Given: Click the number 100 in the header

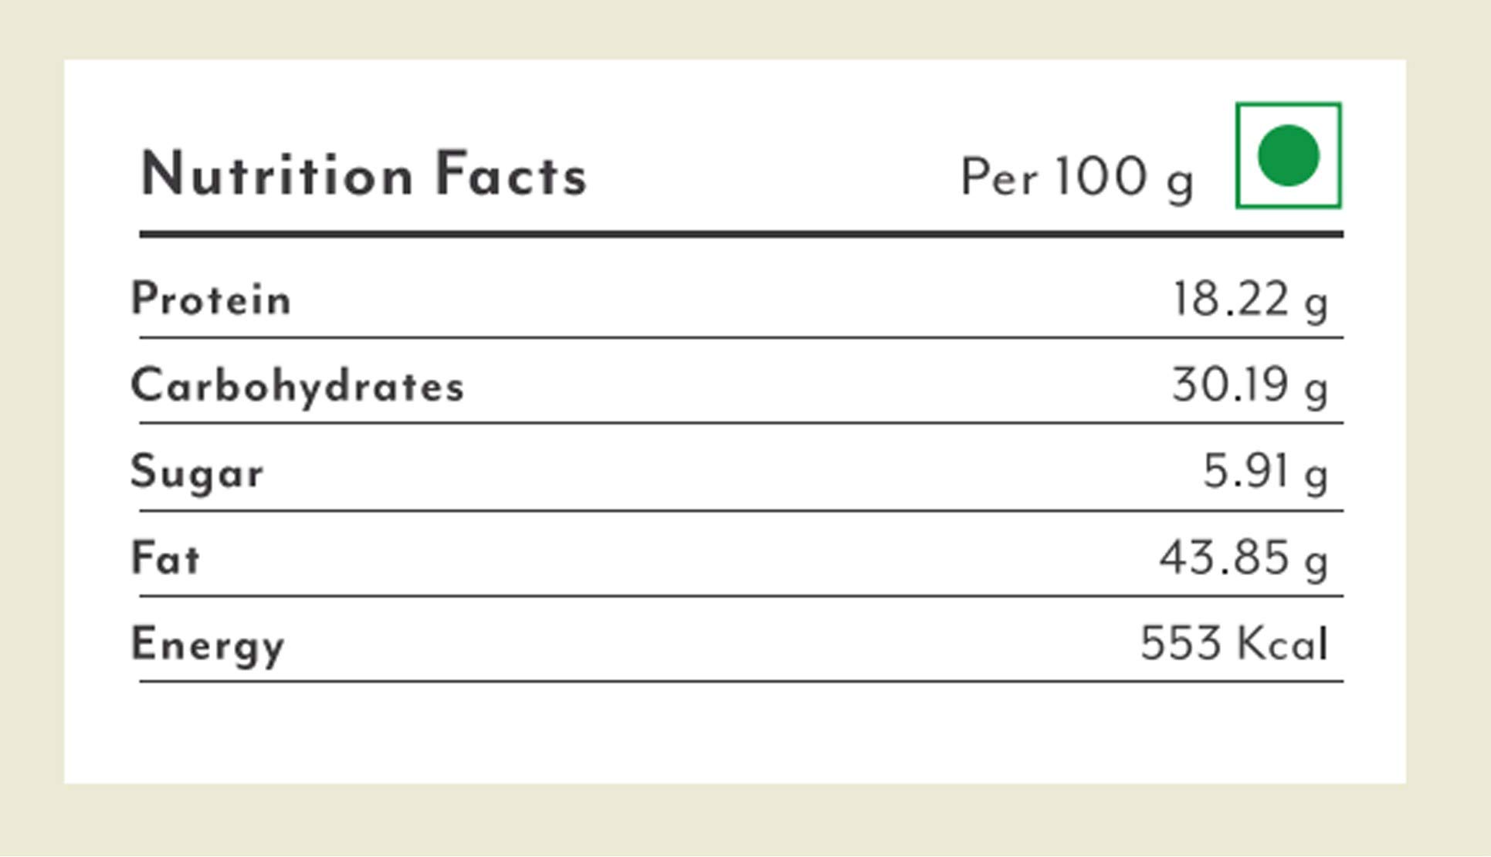Looking at the screenshot, I should (1101, 176).
